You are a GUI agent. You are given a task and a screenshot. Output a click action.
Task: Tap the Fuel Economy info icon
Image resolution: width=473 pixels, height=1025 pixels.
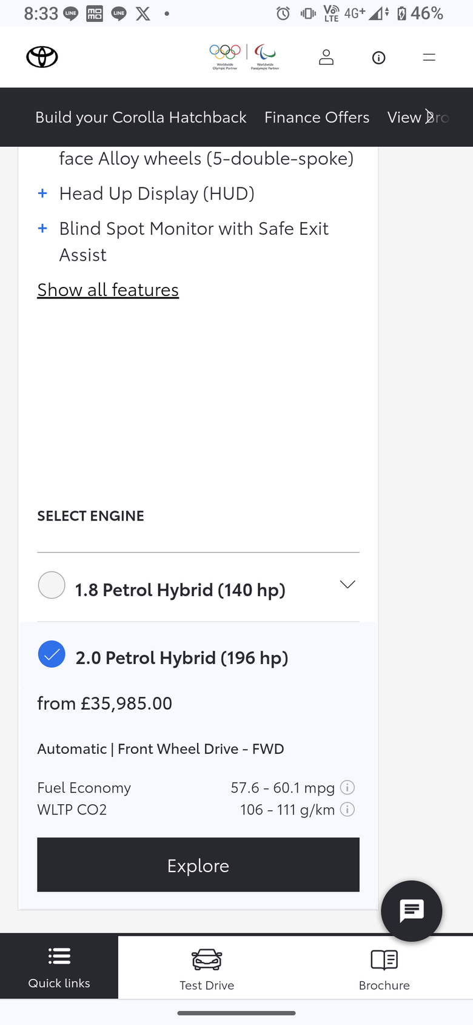click(347, 787)
